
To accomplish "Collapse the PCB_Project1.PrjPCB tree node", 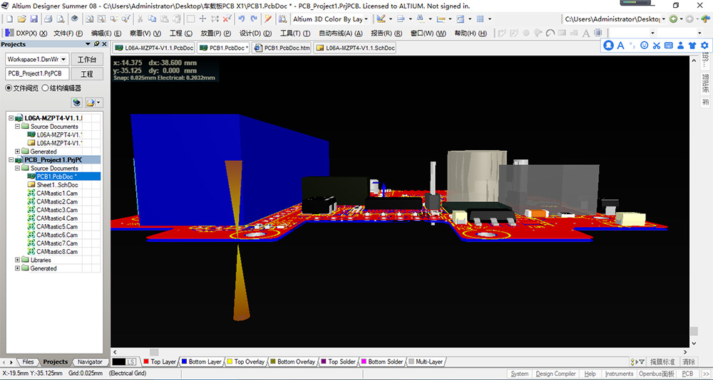I will pyautogui.click(x=11, y=160).
